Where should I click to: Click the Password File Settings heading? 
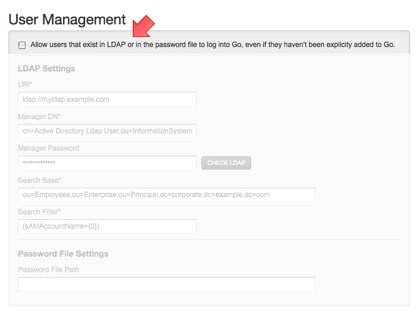point(63,254)
